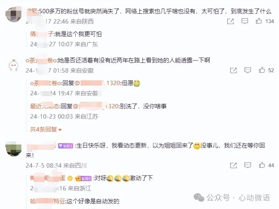
Task: Open the 共4条回复 dropdown arrow
Action: pyautogui.click(x=60, y=130)
